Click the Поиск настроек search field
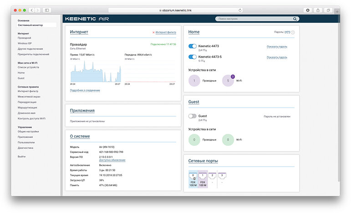Viewport: 351px width, 213px height. point(257,19)
